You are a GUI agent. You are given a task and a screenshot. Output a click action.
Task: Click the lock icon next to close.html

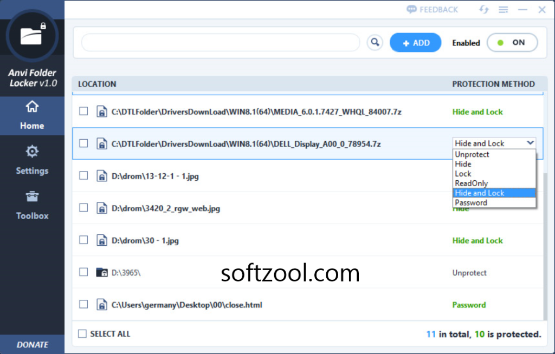click(102, 305)
